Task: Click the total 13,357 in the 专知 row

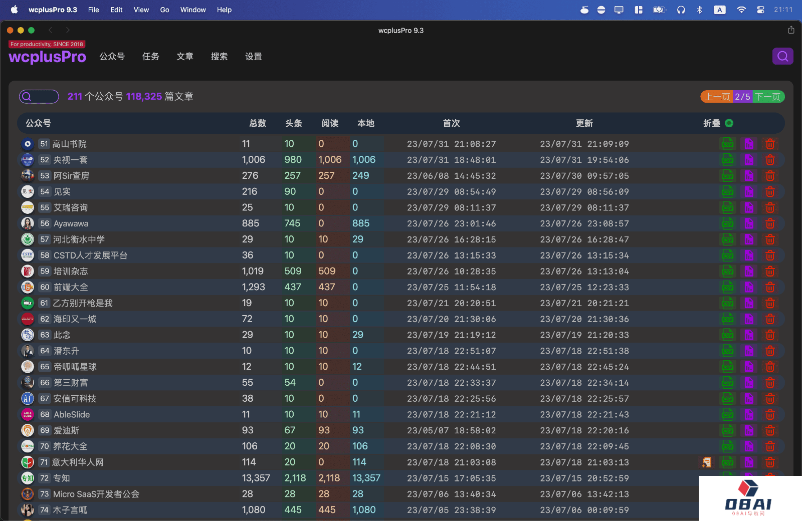Action: tap(256, 478)
